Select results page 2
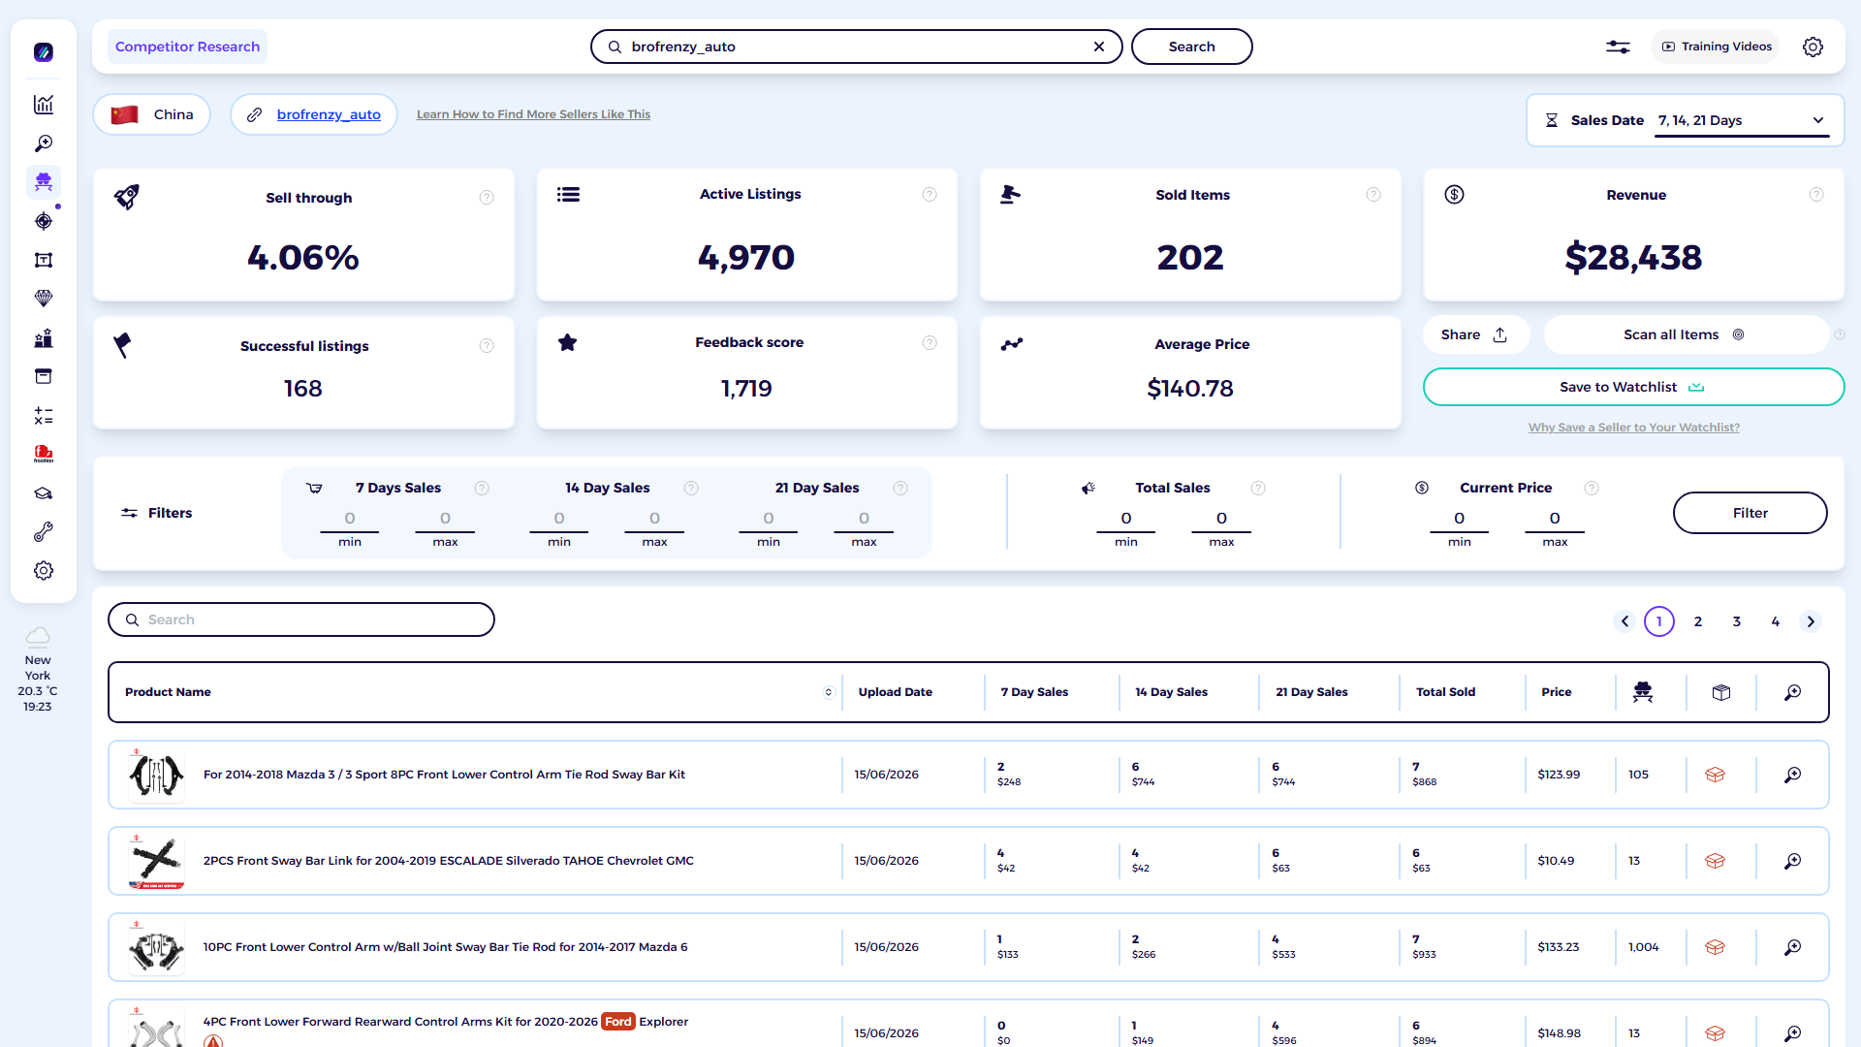The image size is (1861, 1047). pos(1698,621)
